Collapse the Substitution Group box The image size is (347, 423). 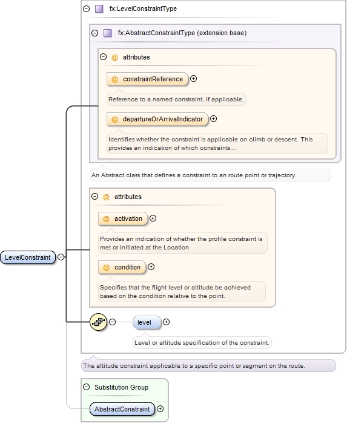point(87,387)
